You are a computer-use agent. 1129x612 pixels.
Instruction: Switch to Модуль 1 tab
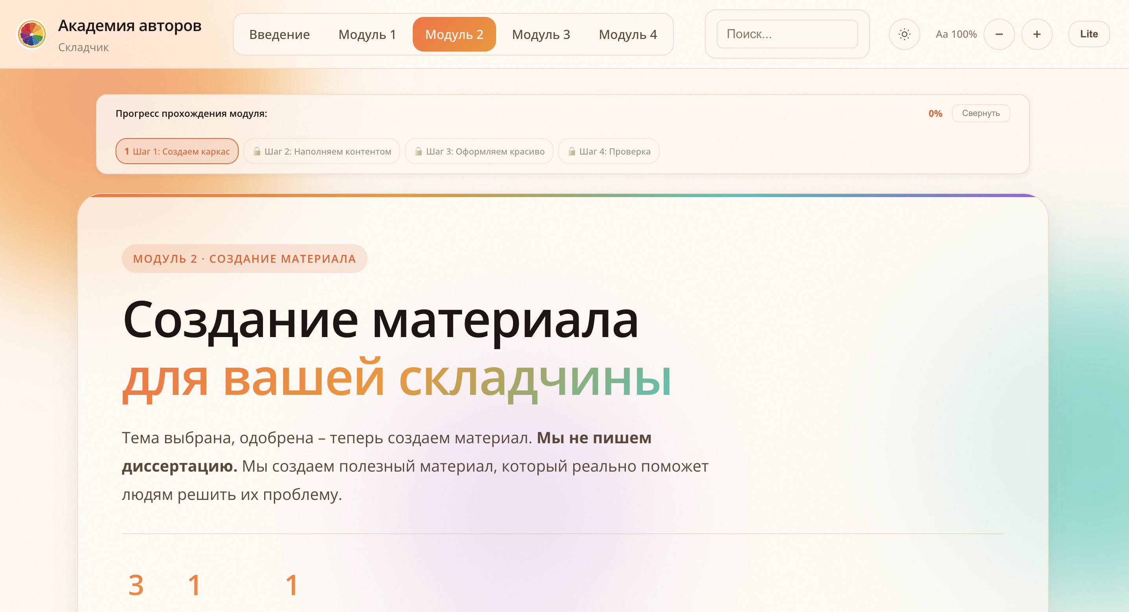click(x=367, y=34)
